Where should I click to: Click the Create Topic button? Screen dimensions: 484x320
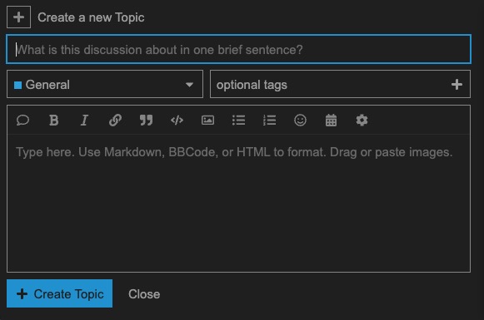(x=60, y=293)
